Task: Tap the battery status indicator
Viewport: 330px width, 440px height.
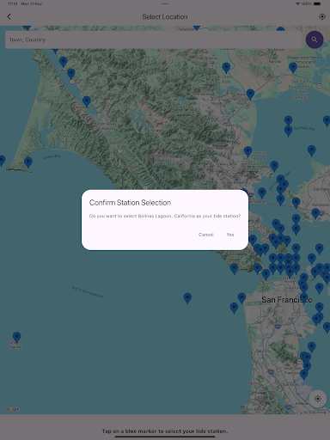Action: pos(317,3)
